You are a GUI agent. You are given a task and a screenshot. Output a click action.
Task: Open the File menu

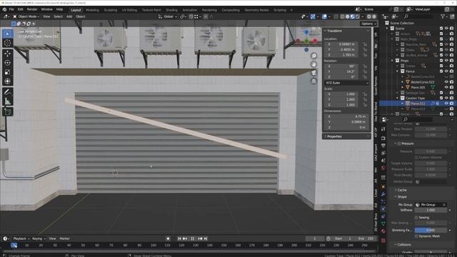11,9
